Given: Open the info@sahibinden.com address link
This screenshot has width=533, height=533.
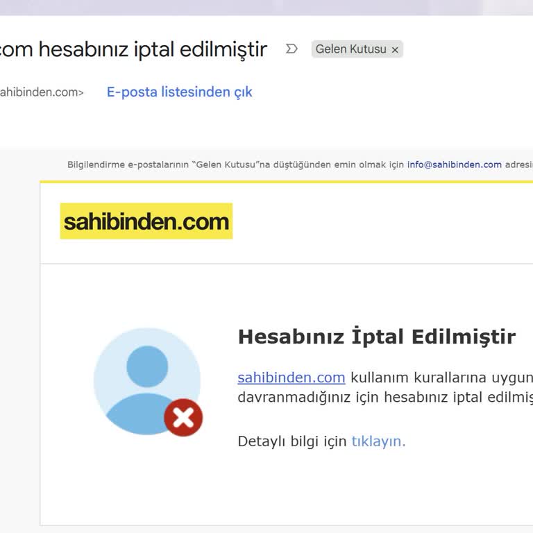Looking at the screenshot, I should tap(454, 164).
